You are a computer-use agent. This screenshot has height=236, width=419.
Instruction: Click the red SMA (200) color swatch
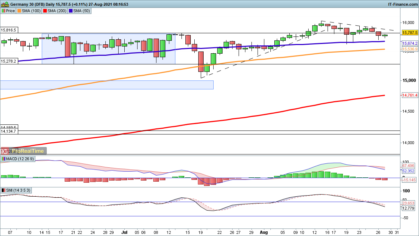coord(45,11)
